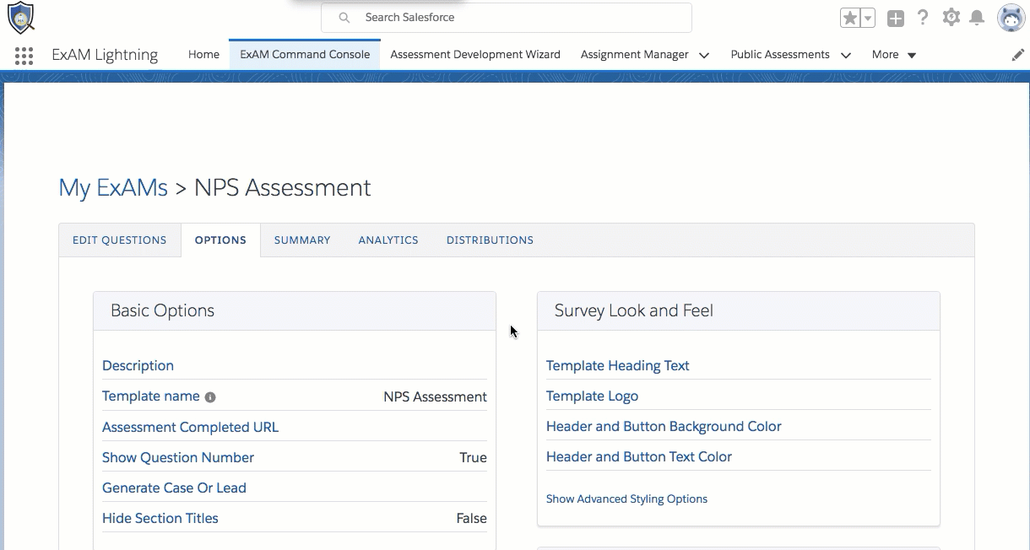The height and width of the screenshot is (550, 1030).
Task: Open the user profile avatar
Action: coord(1011,18)
